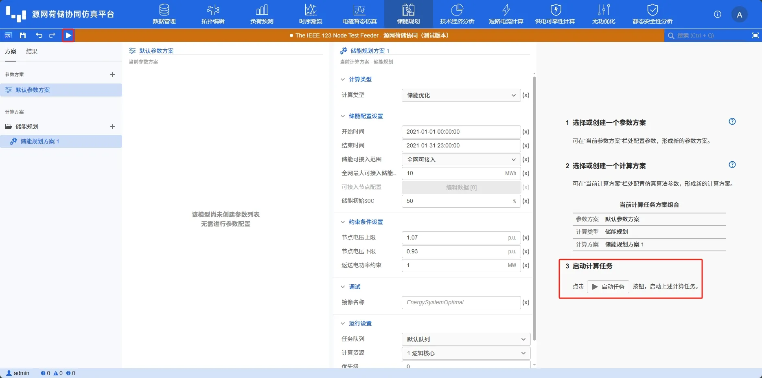Open the 负荷预测 module
This screenshot has width=762, height=378.
tap(262, 14)
